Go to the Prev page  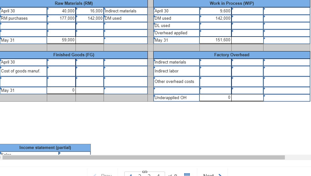point(106,175)
